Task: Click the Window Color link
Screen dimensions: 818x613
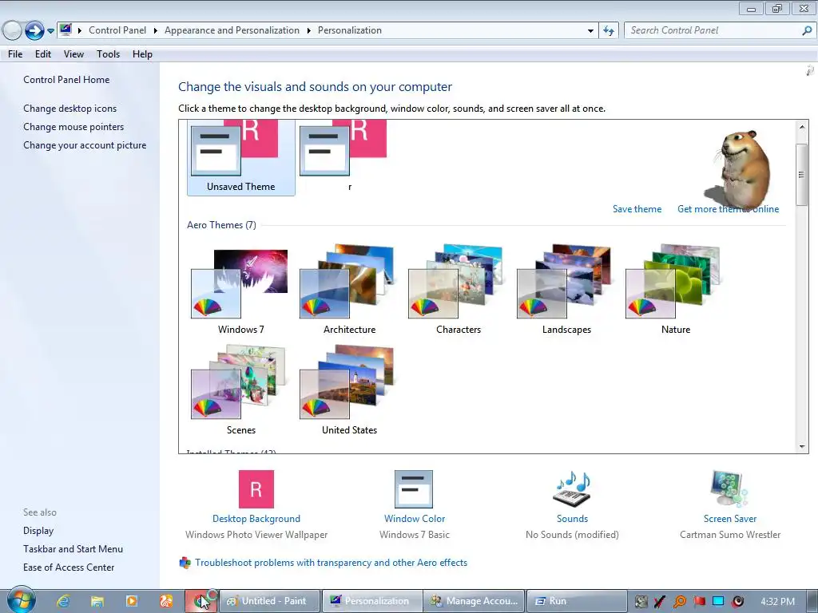Action: point(415,519)
